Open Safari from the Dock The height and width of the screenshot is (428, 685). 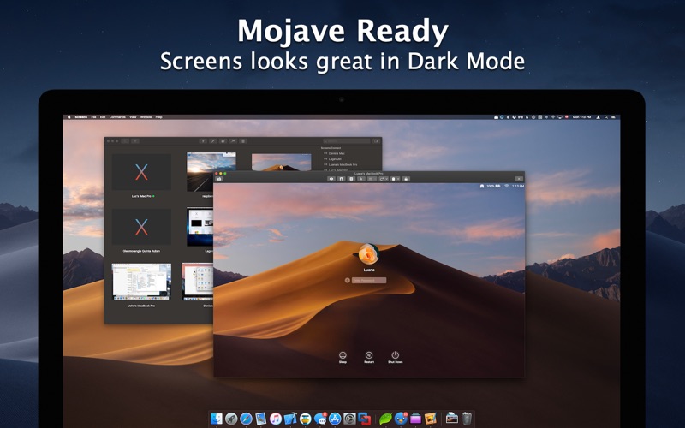(x=246, y=419)
